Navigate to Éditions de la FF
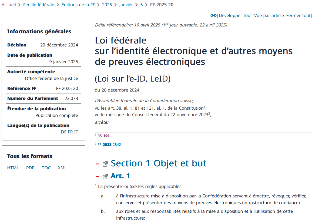 78,5
